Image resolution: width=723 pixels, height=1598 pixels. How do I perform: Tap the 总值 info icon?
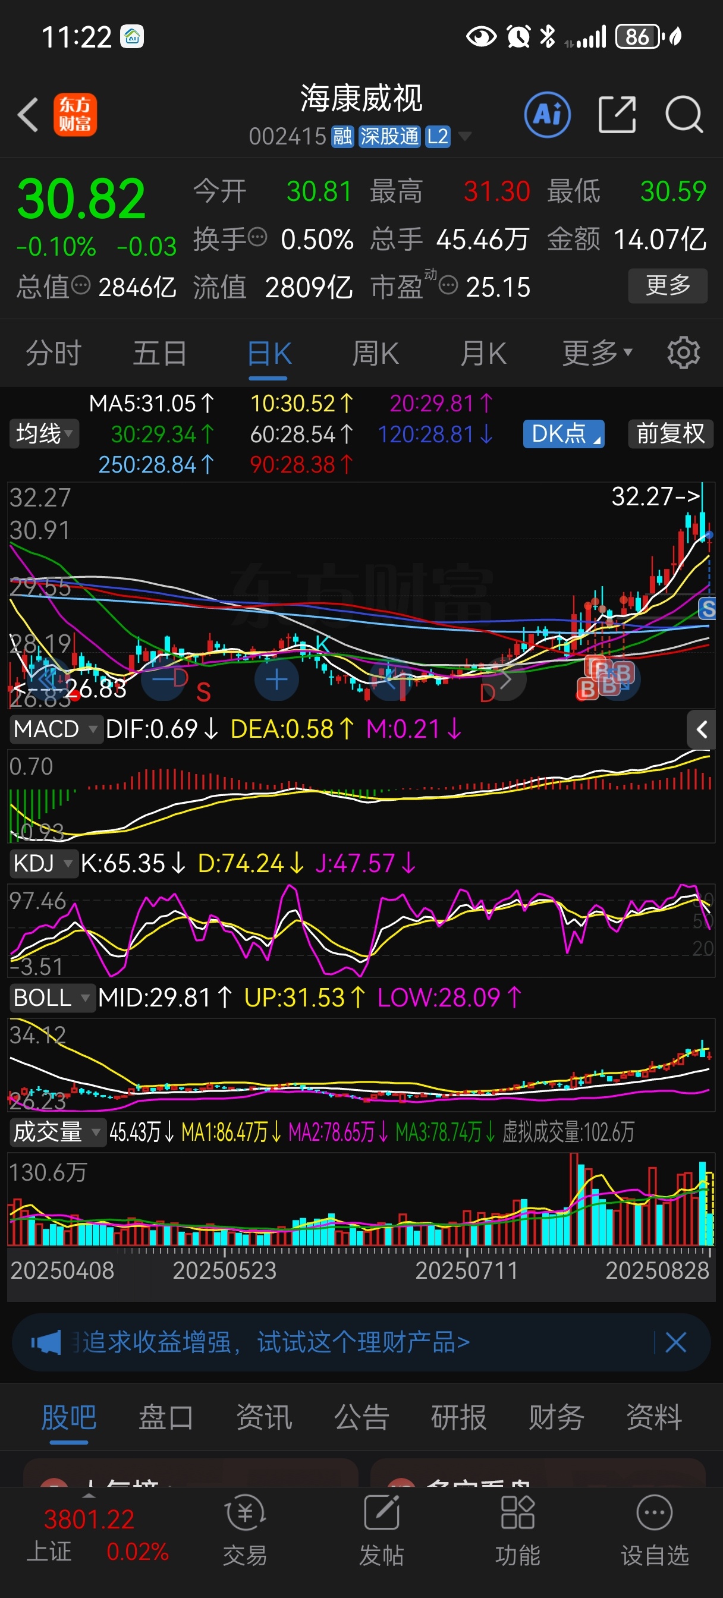81,285
